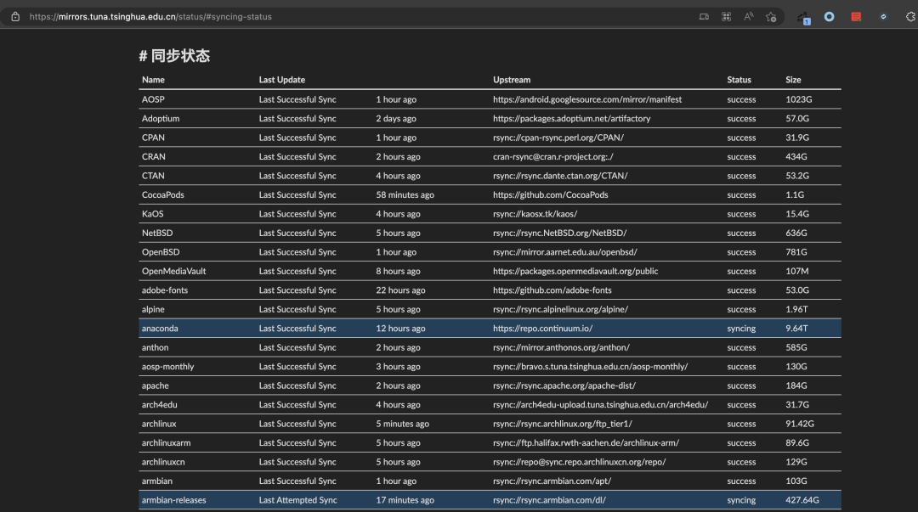The width and height of the screenshot is (918, 512).
Task: Click Last Attempted Sync in armbian-releases row
Action: (x=298, y=500)
